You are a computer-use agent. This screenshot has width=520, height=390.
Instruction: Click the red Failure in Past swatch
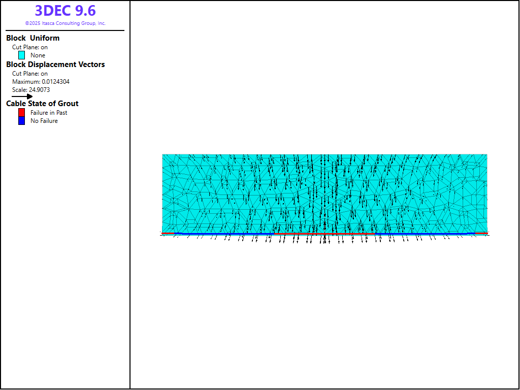coord(21,113)
